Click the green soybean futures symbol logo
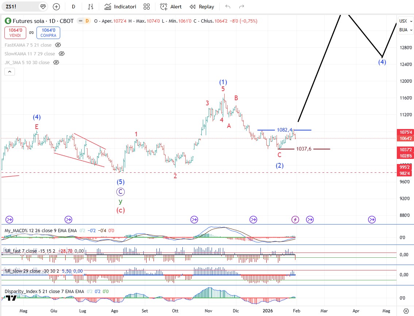 pos(8,21)
